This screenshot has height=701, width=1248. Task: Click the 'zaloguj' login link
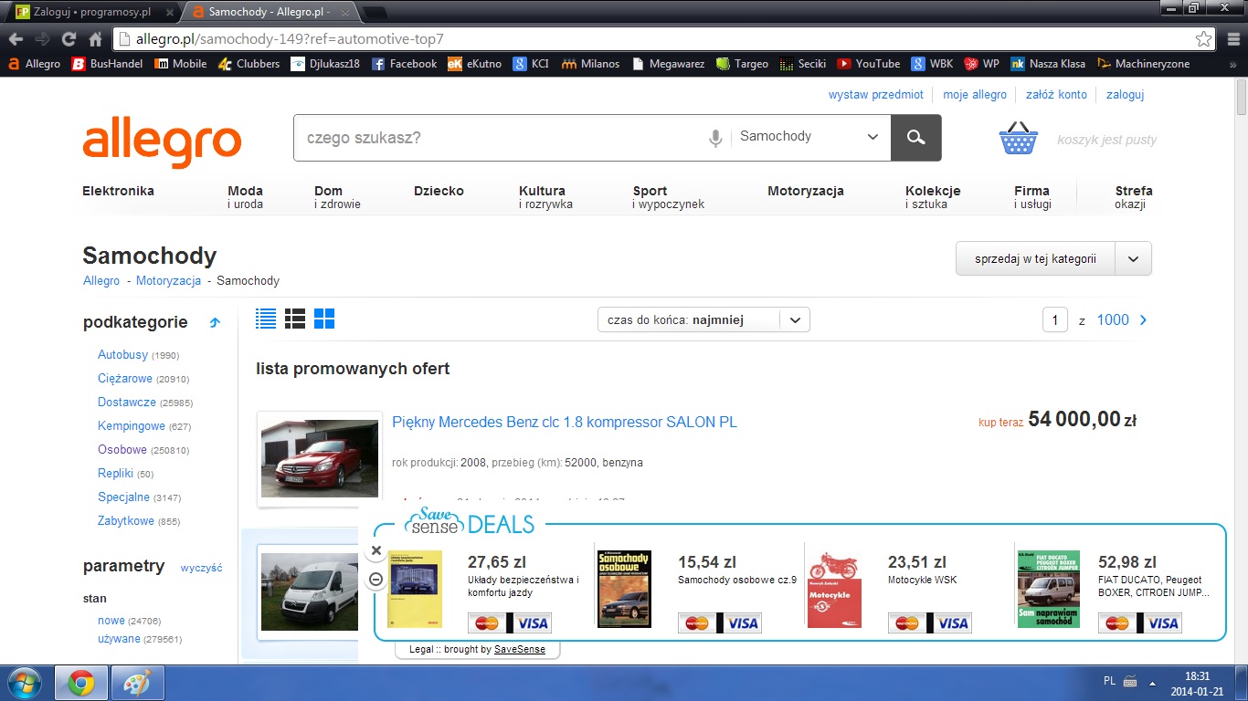pyautogui.click(x=1125, y=94)
